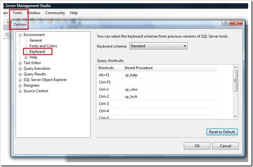
Task: Click the Ctrl+2 shortcut cell
Action: click(x=110, y=96)
